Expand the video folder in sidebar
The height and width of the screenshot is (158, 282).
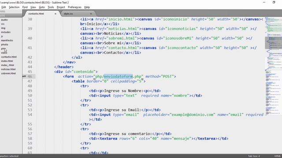coord(4,53)
